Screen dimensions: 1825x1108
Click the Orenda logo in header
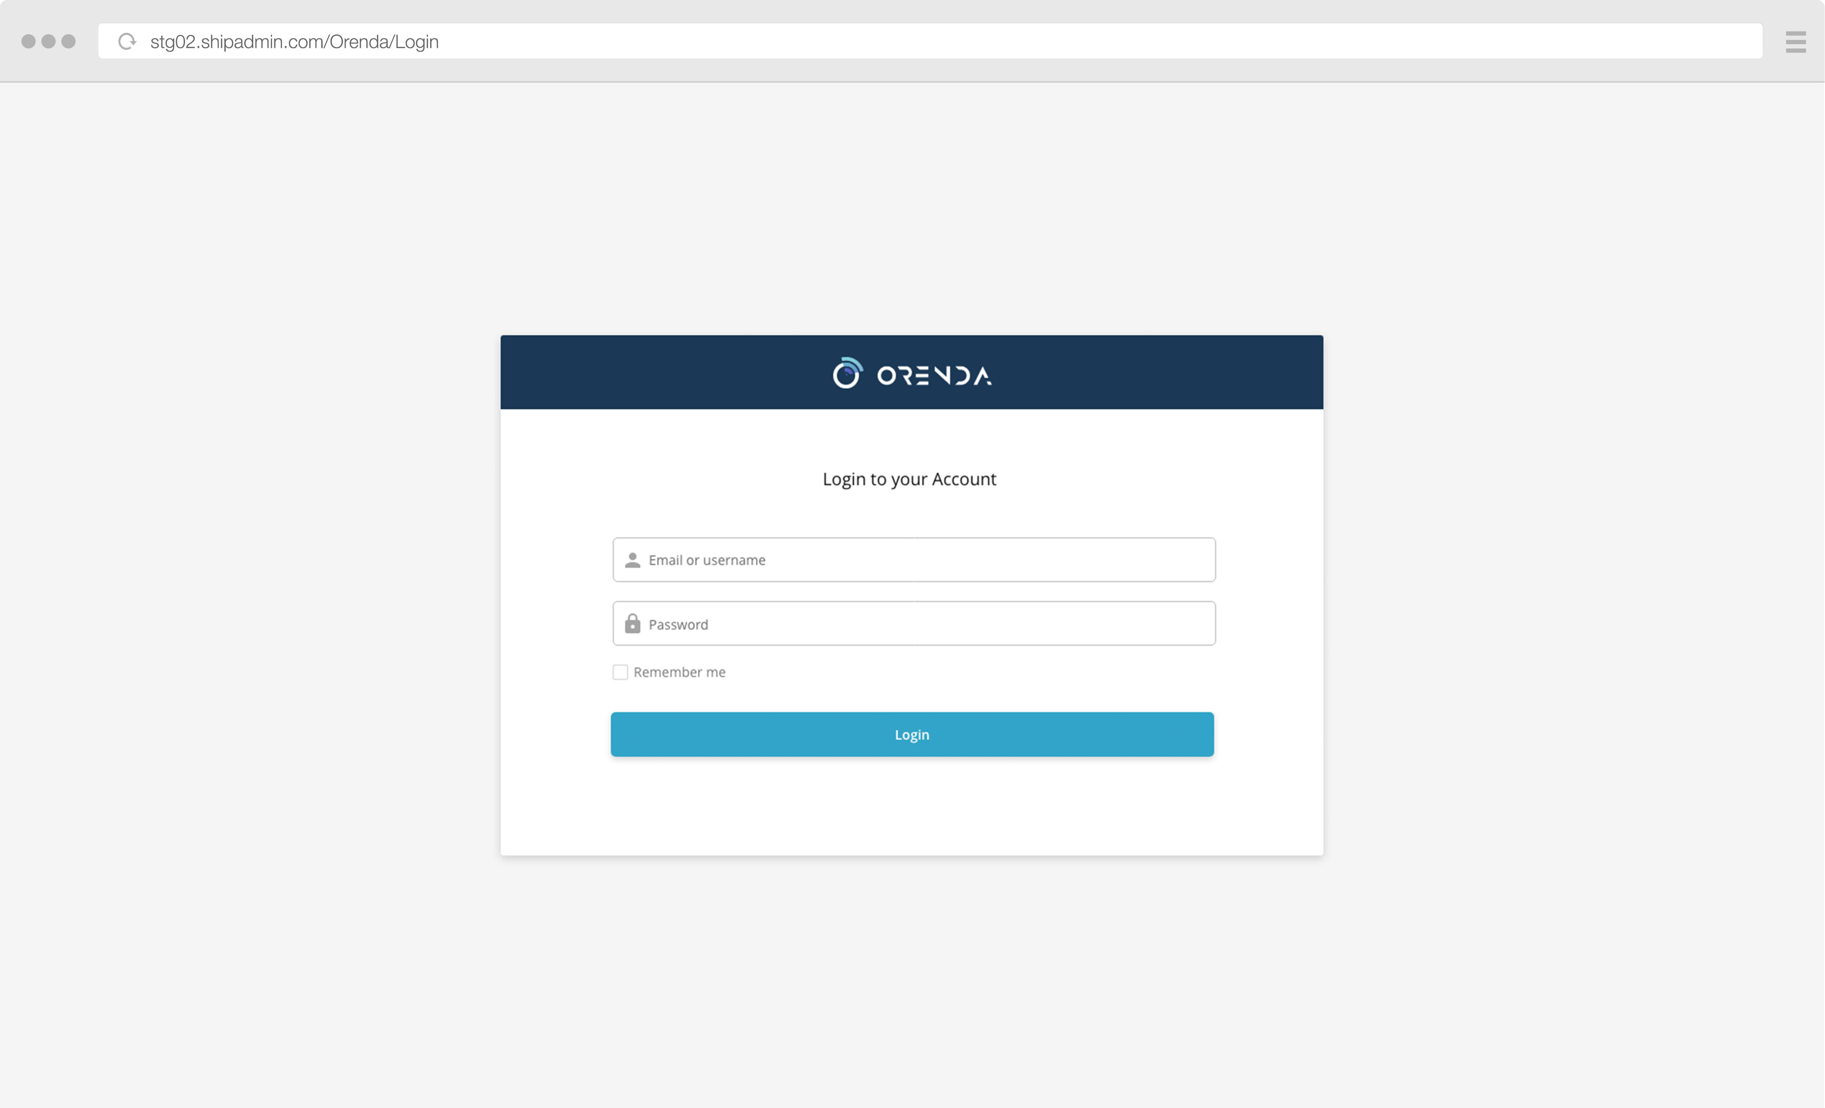pos(912,374)
